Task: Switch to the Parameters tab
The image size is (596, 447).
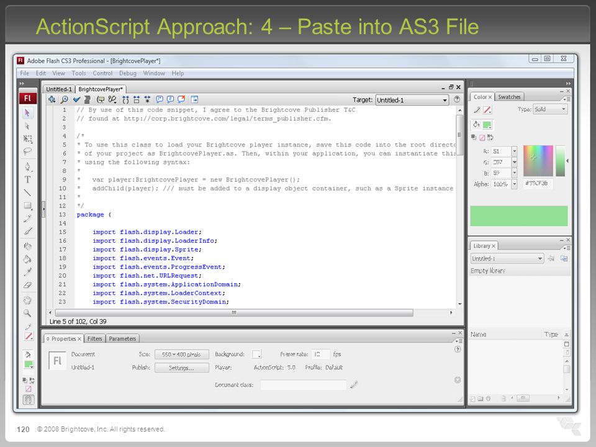Action: click(122, 339)
